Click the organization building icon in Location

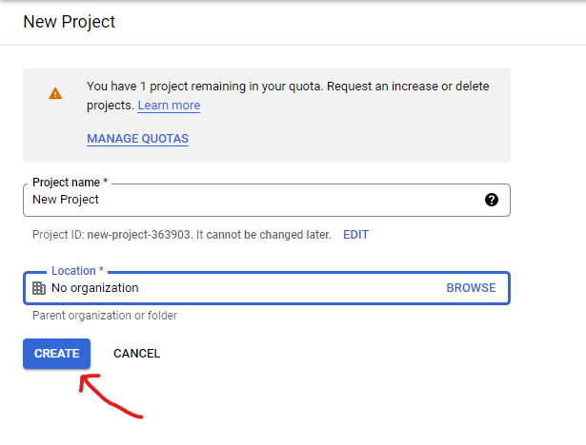coord(39,287)
